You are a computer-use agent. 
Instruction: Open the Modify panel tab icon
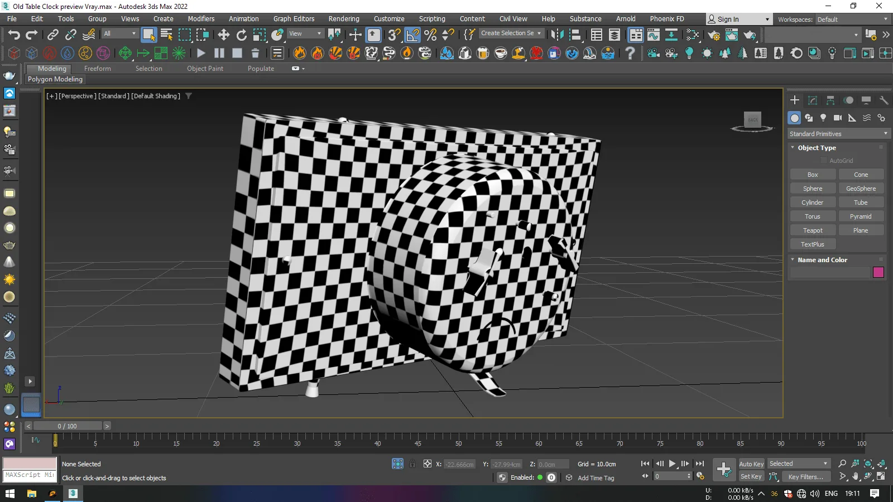tap(813, 100)
